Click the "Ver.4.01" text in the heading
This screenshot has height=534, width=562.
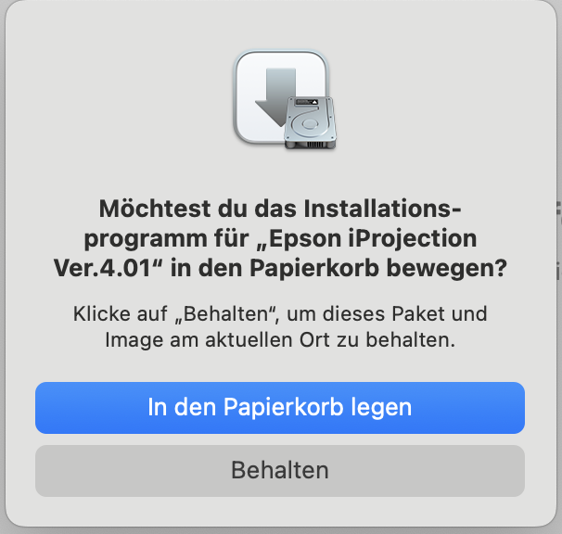(101, 269)
